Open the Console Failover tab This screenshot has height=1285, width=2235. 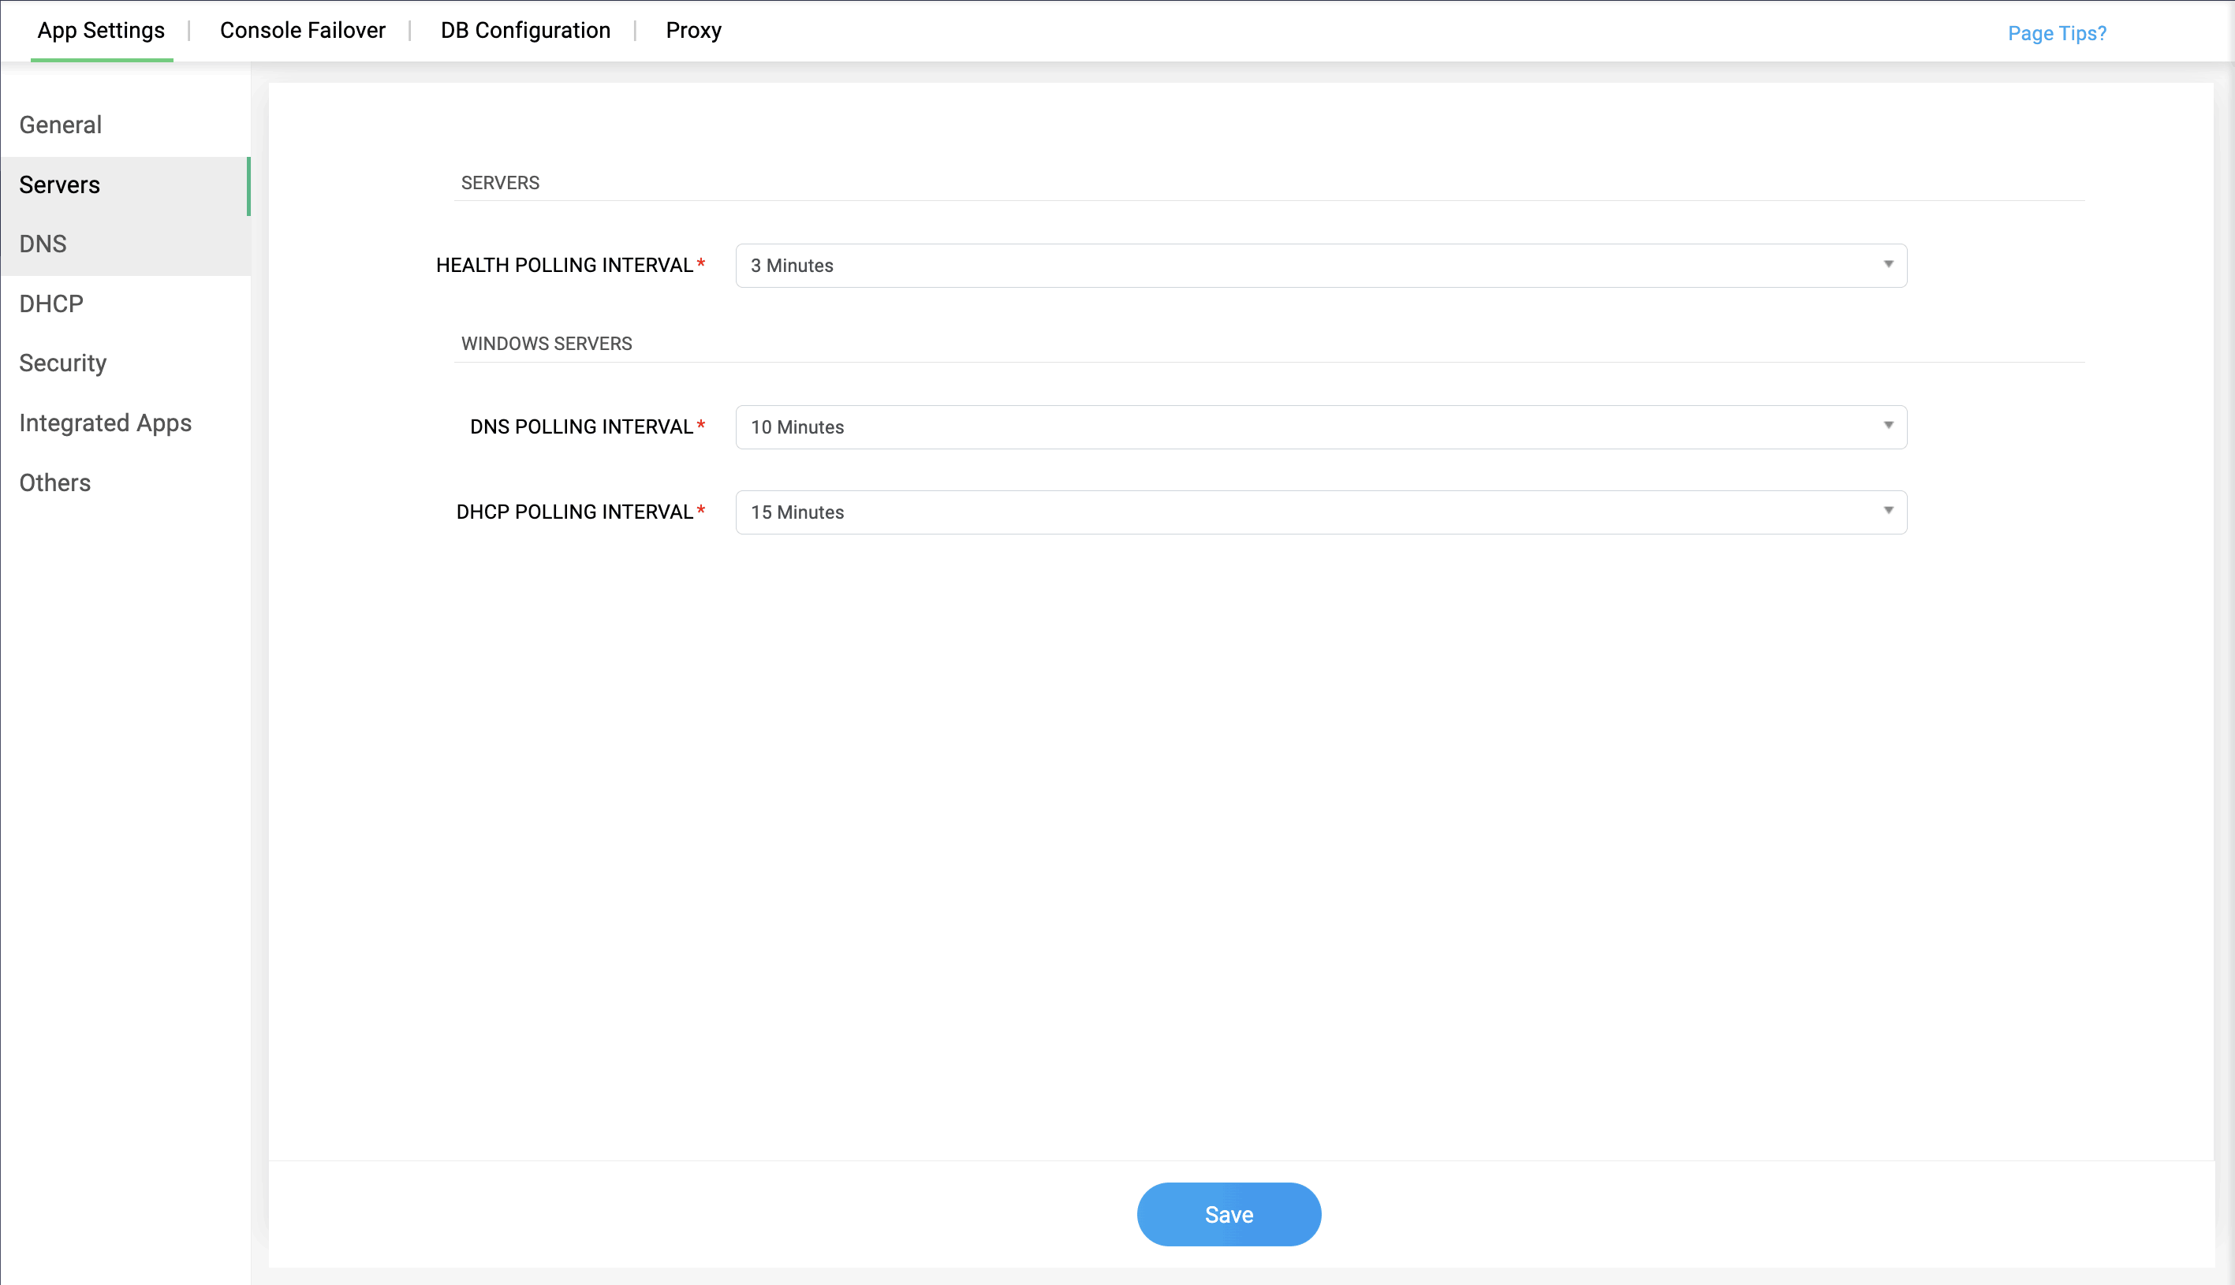(x=302, y=31)
